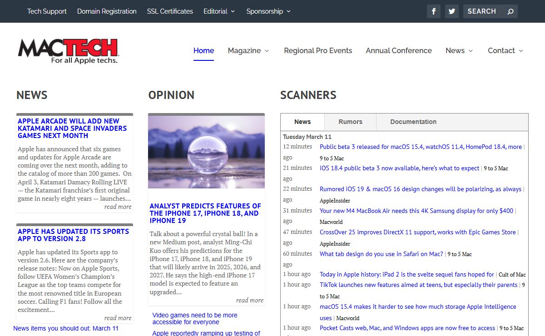This screenshot has height=336, width=545.
Task: Expand the Contact menu
Action: (505, 50)
